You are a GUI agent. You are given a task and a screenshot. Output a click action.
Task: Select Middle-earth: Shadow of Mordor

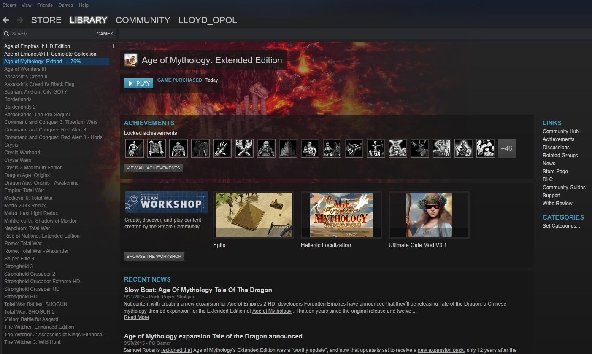(41, 221)
